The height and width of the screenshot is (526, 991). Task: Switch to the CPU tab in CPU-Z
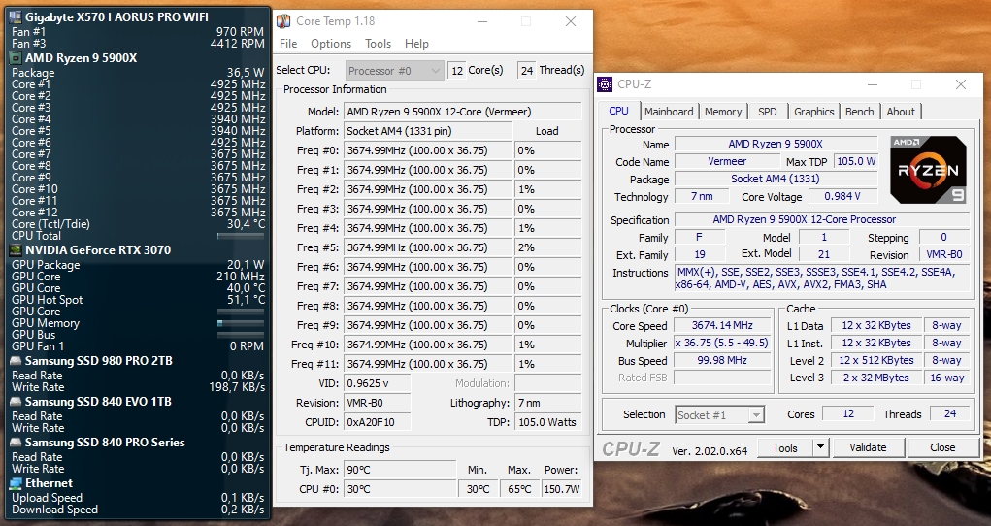click(x=618, y=111)
